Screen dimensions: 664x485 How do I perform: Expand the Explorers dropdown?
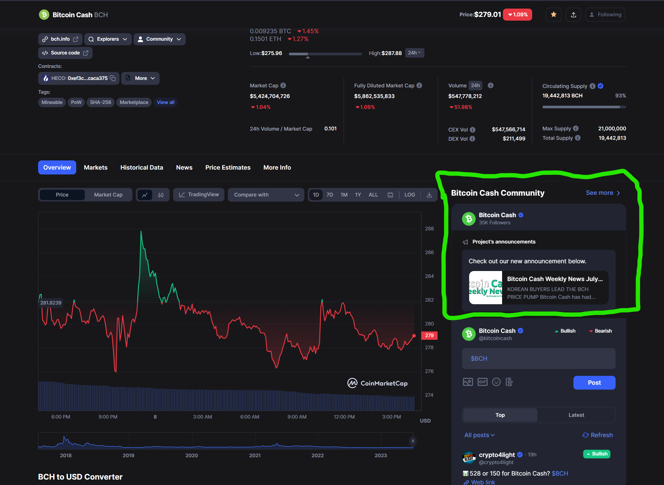tap(108, 39)
